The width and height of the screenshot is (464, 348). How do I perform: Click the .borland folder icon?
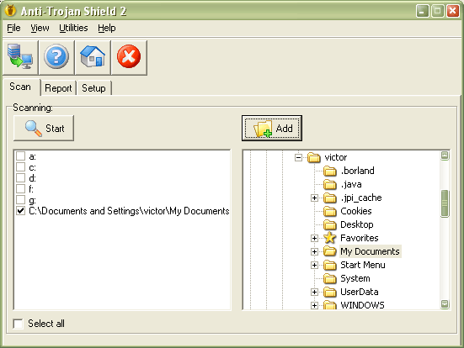pos(329,171)
